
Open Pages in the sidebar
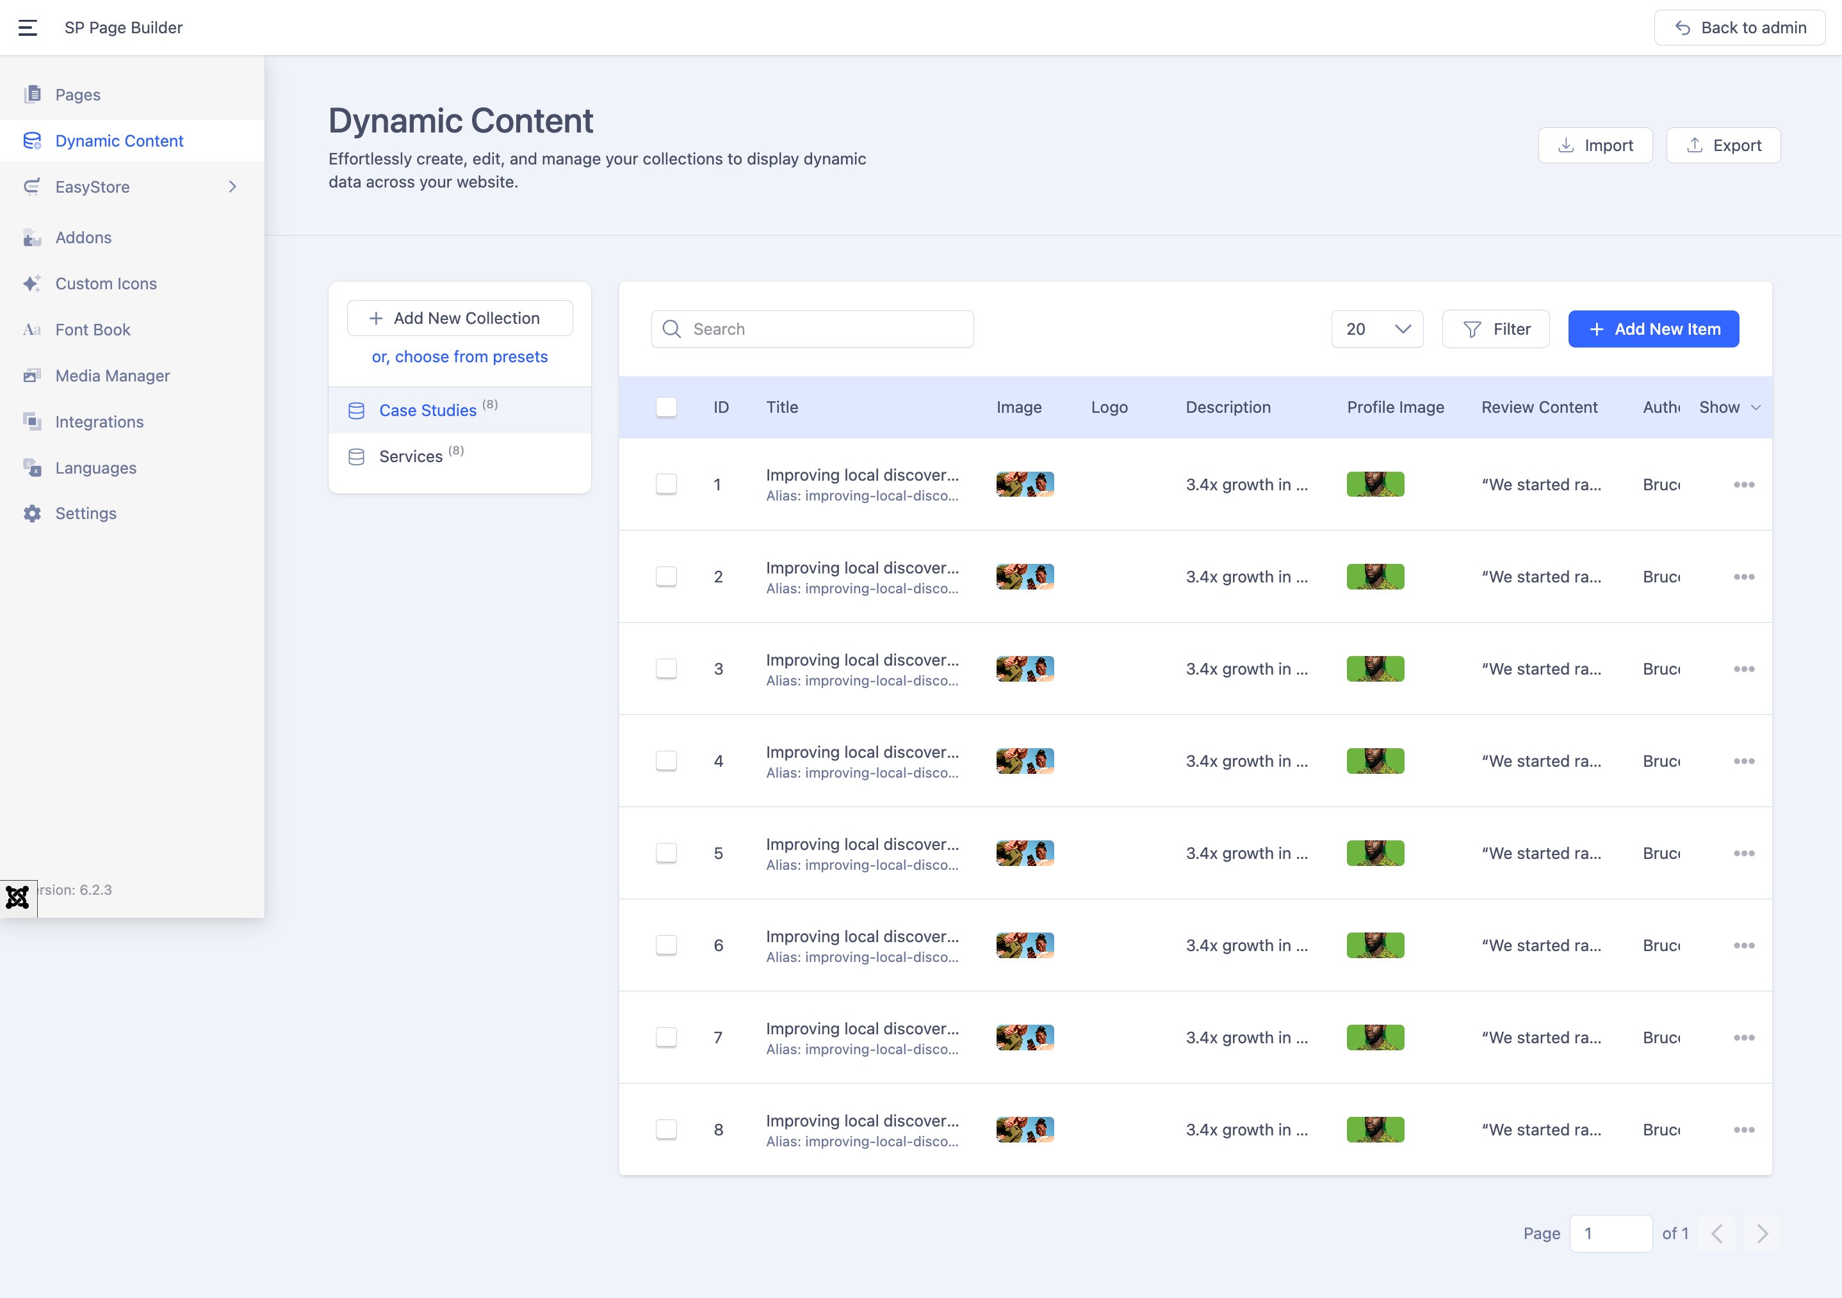click(x=78, y=95)
